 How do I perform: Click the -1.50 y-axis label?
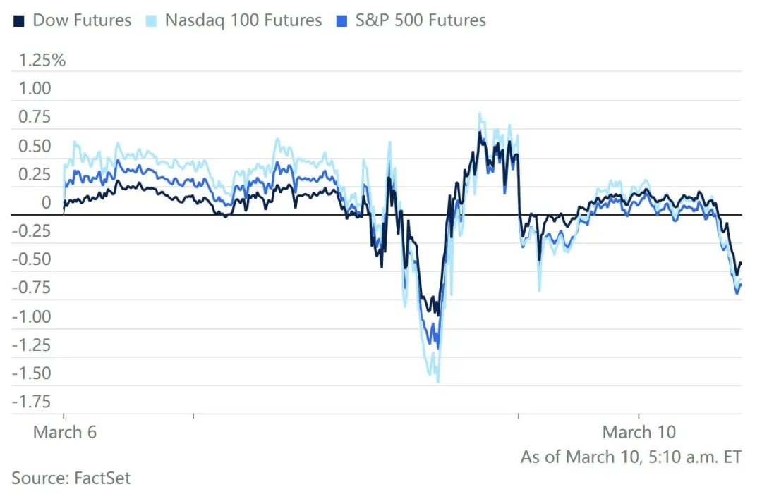click(x=32, y=373)
